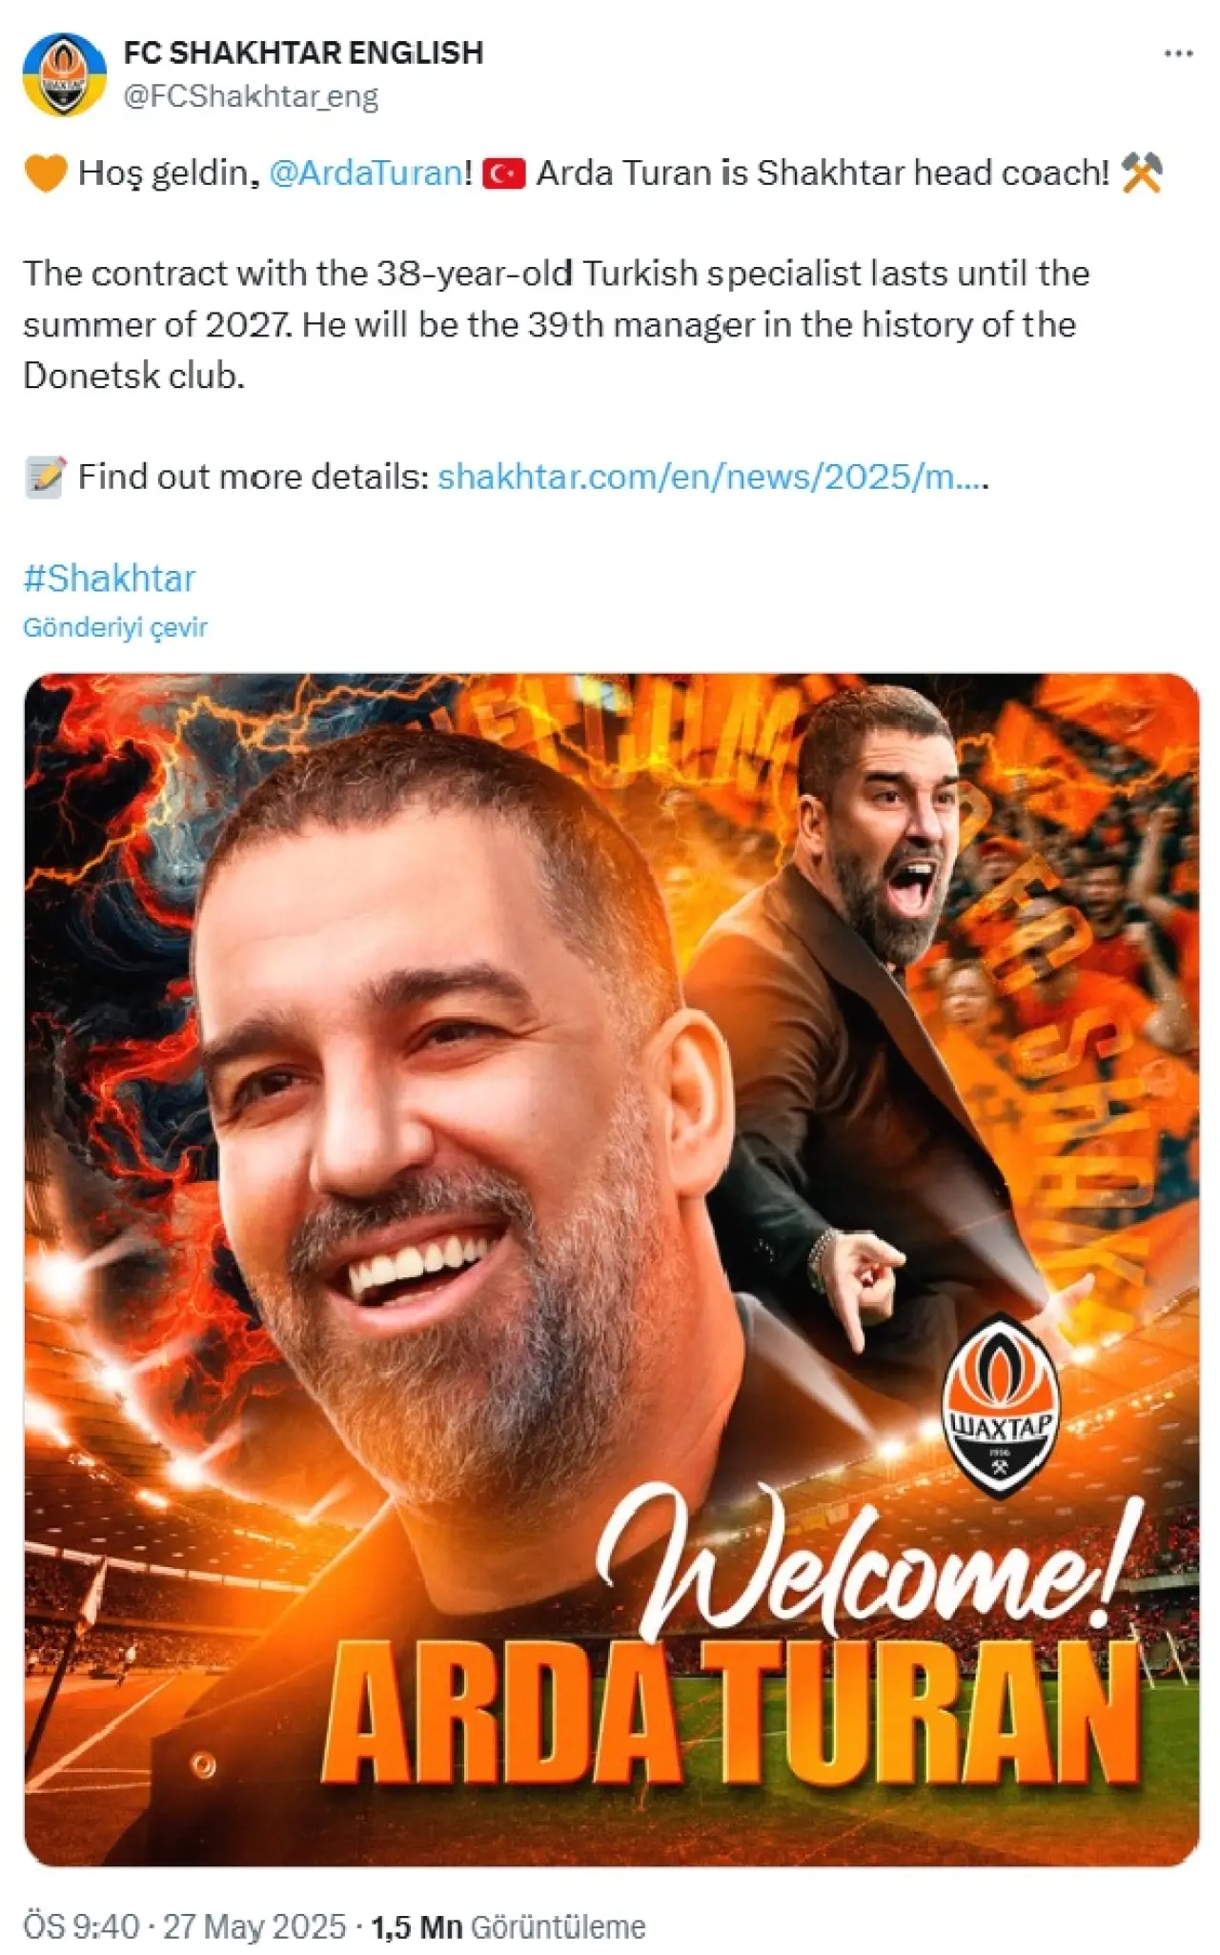This screenshot has width=1220, height=1955.
Task: Open the three-dot more options menu
Action: 1178,54
